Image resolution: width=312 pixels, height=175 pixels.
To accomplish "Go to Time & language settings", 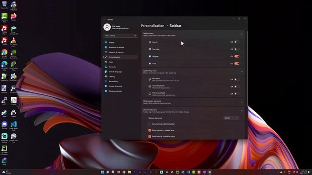I will [120, 71].
